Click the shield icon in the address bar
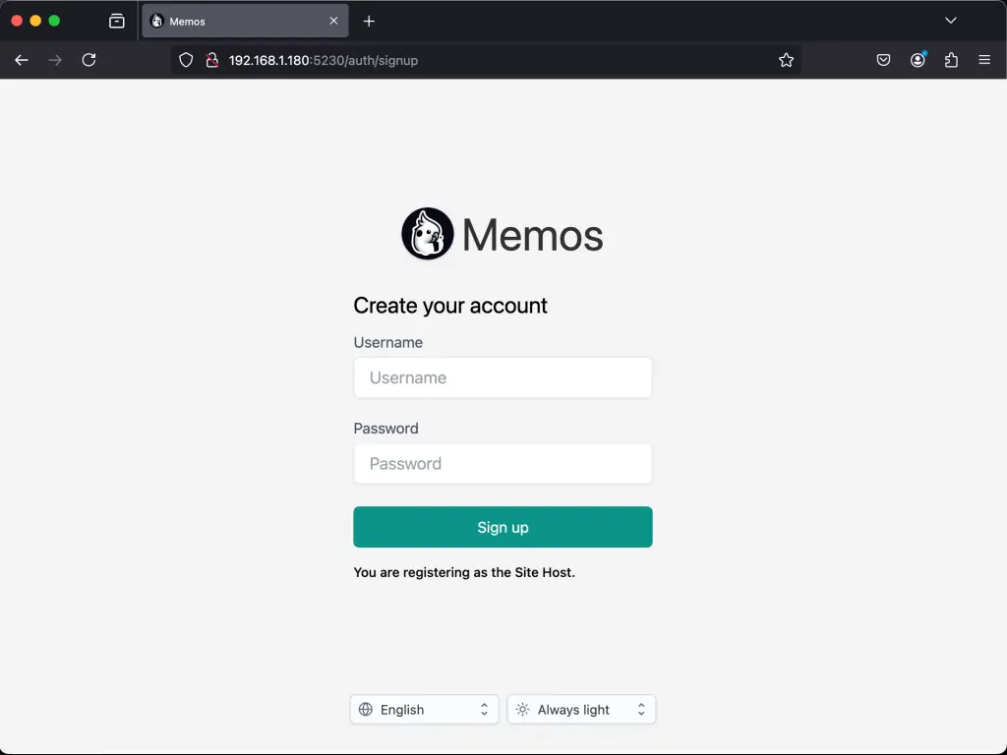 (x=186, y=60)
